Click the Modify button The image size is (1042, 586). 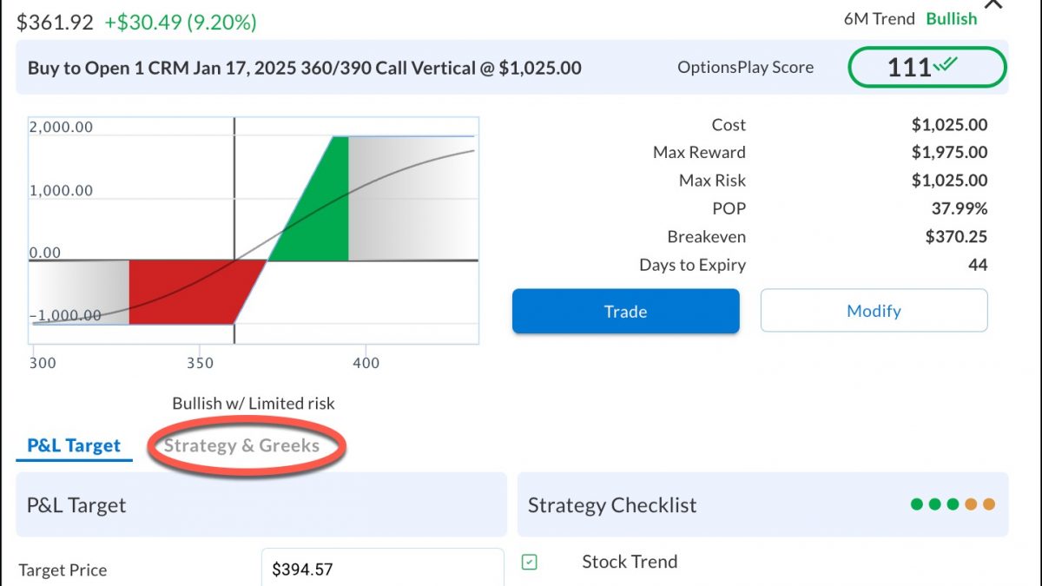point(874,311)
